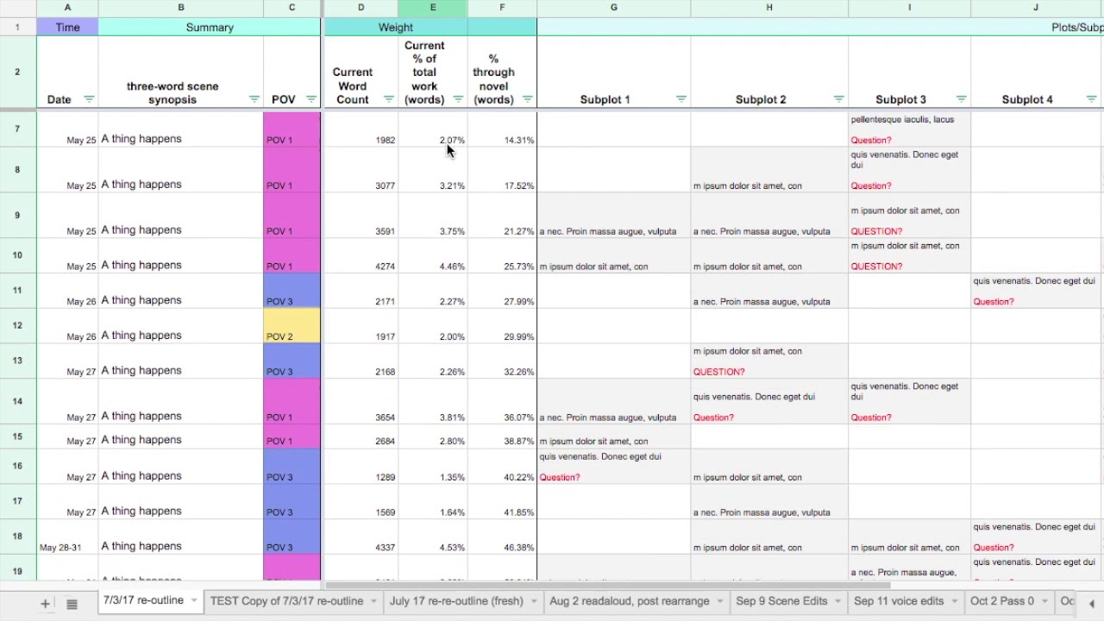The height and width of the screenshot is (621, 1104).
Task: Select Subplot 4 Question? cell in row 11
Action: (x=1036, y=291)
